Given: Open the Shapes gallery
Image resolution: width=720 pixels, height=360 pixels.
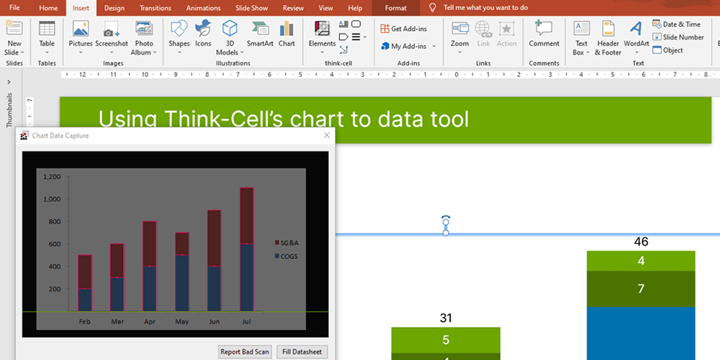Looking at the screenshot, I should tap(179, 38).
